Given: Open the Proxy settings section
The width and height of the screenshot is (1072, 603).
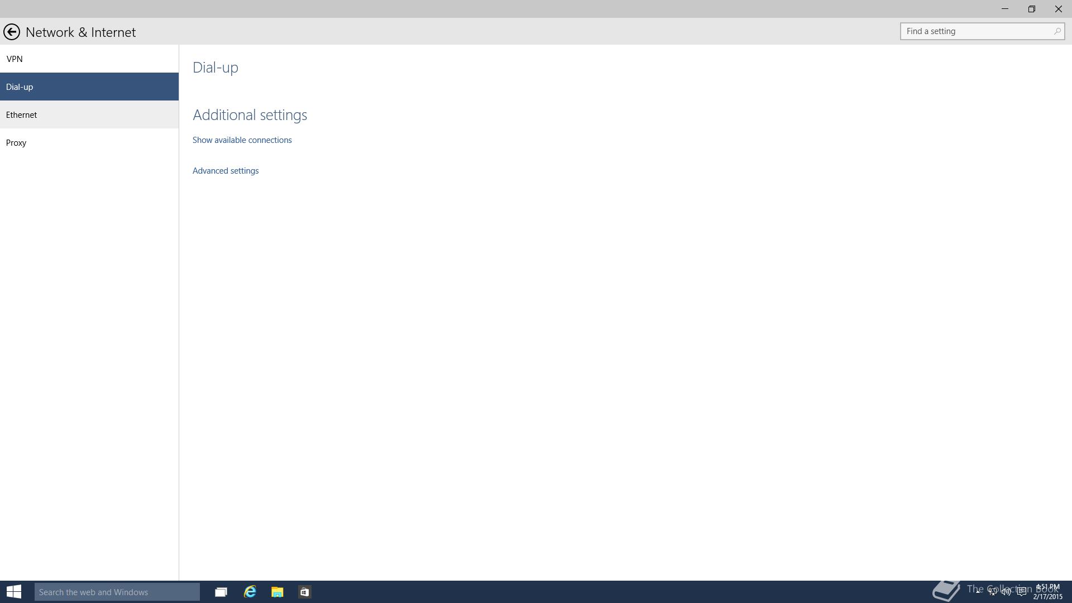Looking at the screenshot, I should (16, 142).
